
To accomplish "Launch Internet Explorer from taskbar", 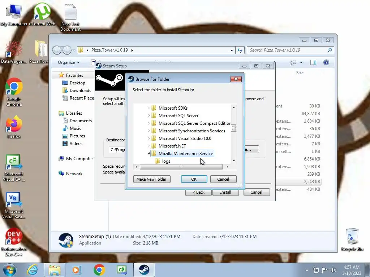I will point(32,270).
